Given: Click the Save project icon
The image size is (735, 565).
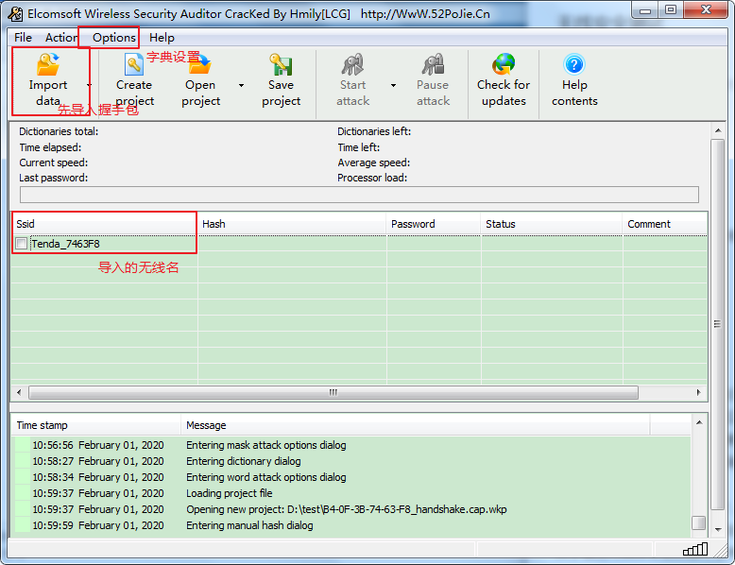Looking at the screenshot, I should pos(281,64).
